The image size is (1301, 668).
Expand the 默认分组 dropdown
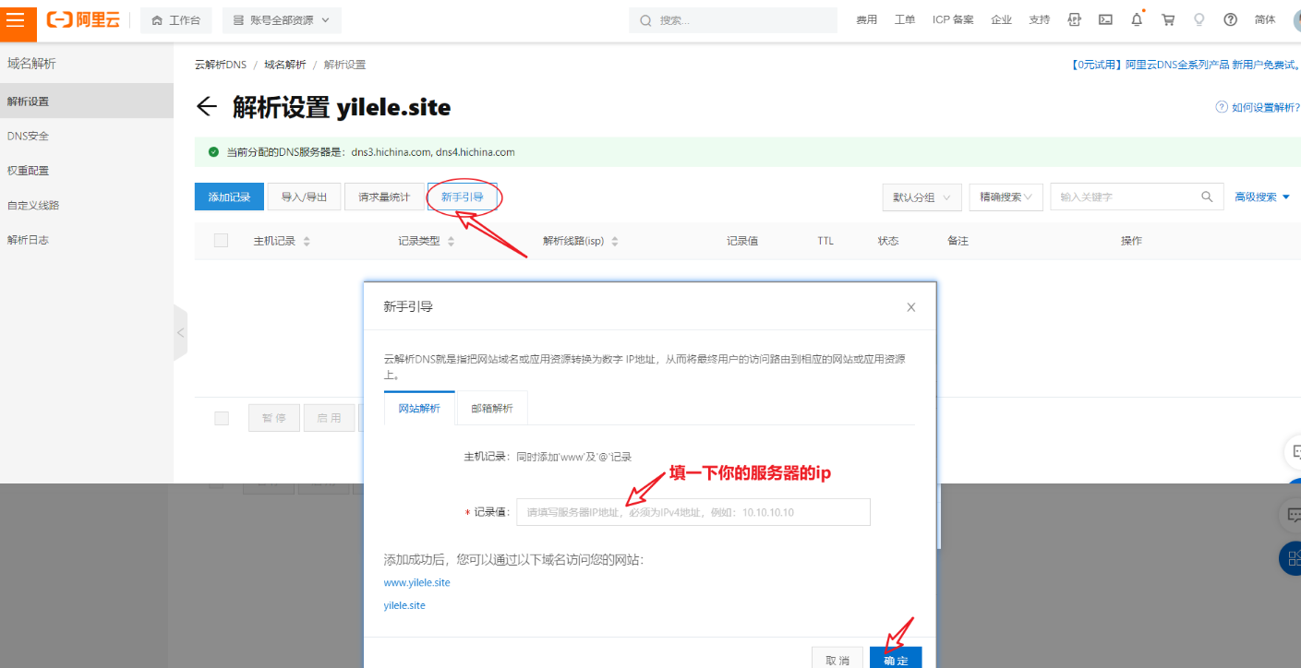pyautogui.click(x=922, y=197)
